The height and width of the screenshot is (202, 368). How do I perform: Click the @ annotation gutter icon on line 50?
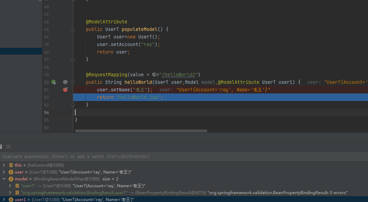[x=65, y=82]
